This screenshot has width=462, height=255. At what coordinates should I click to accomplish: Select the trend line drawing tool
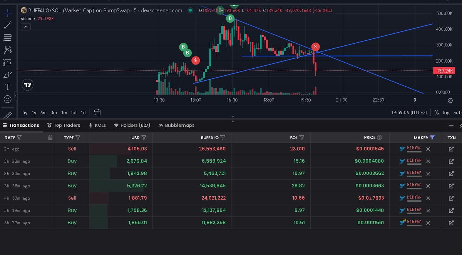pos(7,25)
